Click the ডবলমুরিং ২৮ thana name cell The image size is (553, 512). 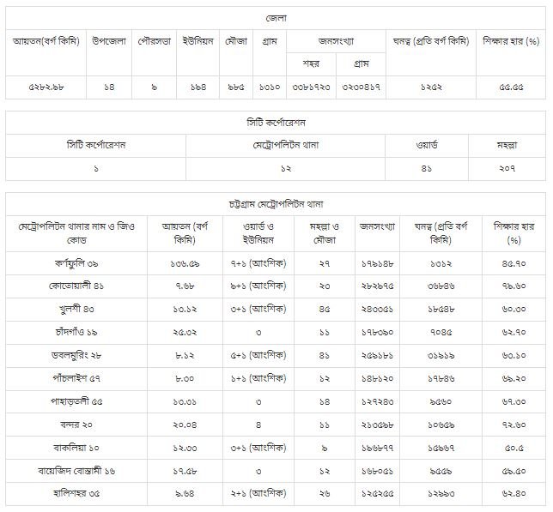(x=81, y=353)
